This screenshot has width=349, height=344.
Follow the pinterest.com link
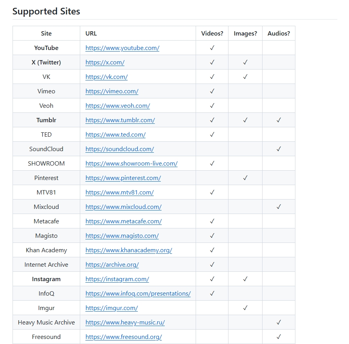(123, 178)
